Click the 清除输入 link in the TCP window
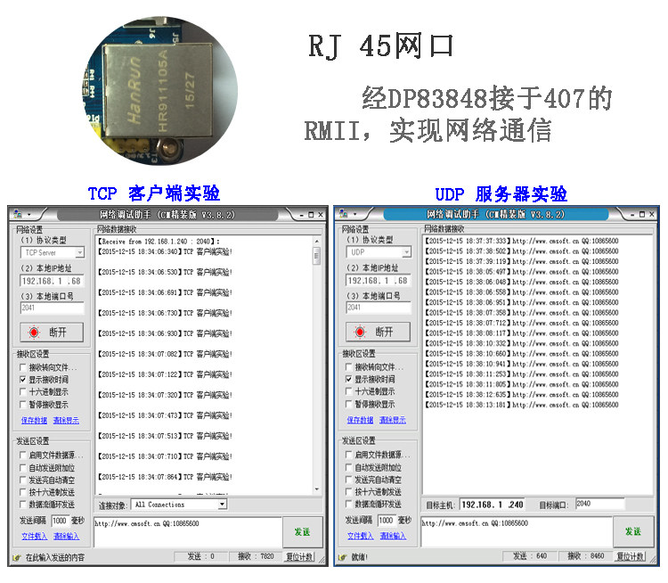This screenshot has height=583, width=668. click(x=66, y=536)
